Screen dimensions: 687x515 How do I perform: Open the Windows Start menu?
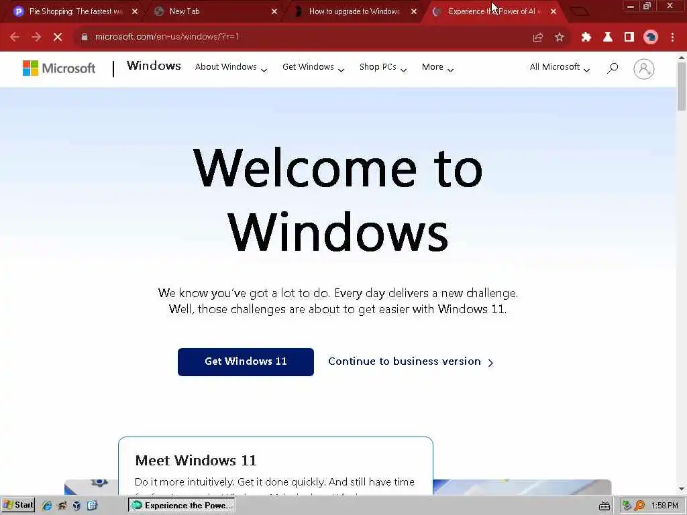(18, 505)
